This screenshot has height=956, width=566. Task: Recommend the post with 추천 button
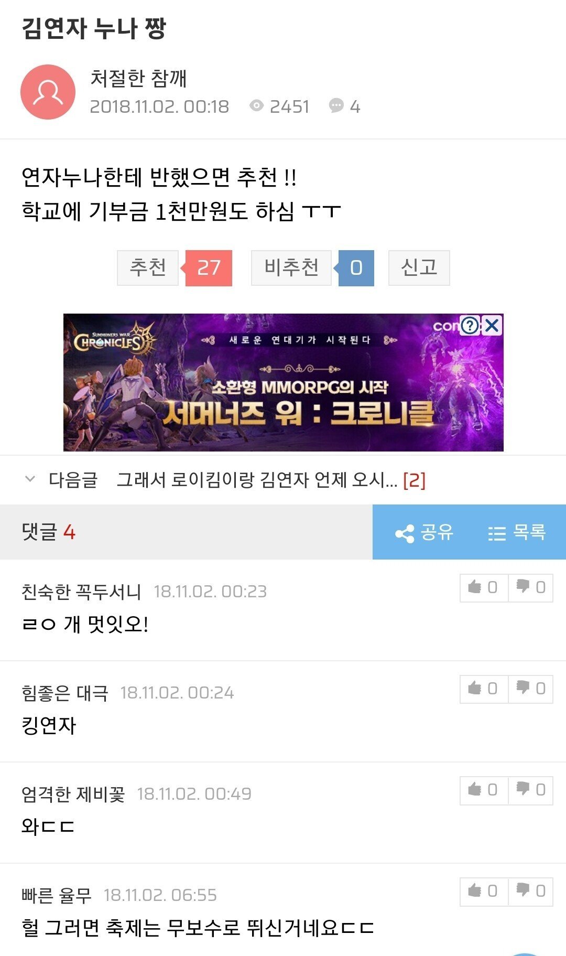pyautogui.click(x=148, y=267)
